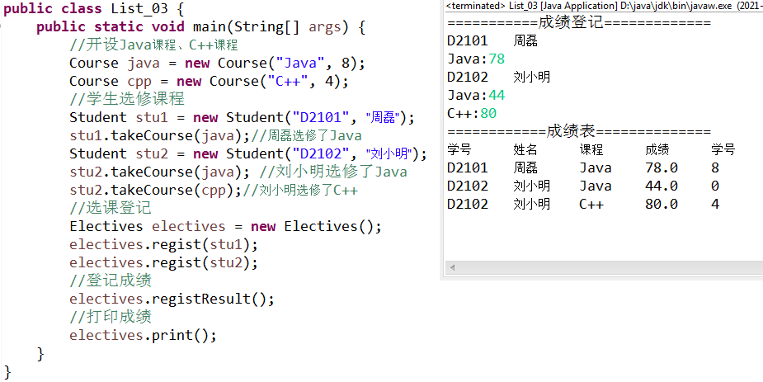Click the string literal "C++" in the code
The width and height of the screenshot is (763, 382).
[x=288, y=81]
